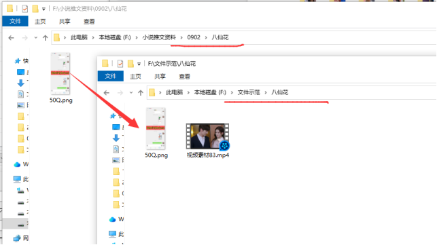
Task: Click Back arrow in front 文件示范 window
Action: [107, 93]
